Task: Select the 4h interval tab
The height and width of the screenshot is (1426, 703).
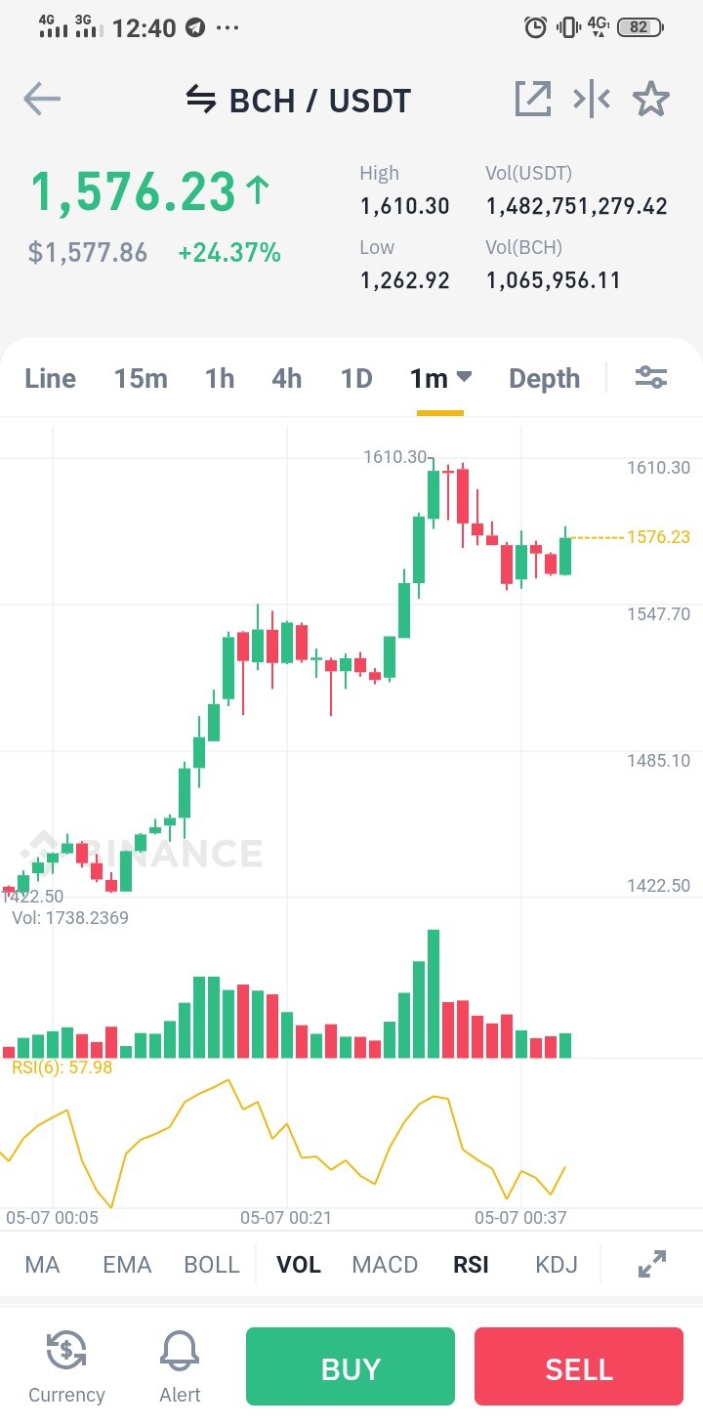Action: (286, 378)
